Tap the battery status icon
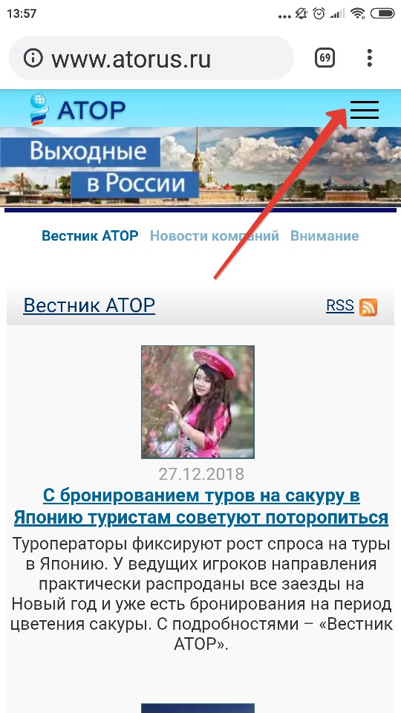Image resolution: width=401 pixels, height=713 pixels. pos(382,13)
